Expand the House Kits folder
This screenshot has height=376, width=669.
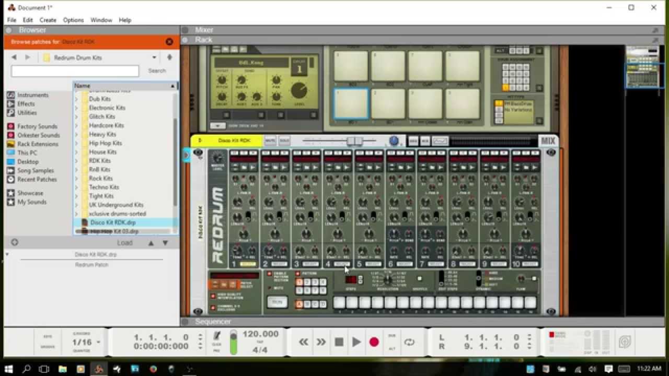(77, 152)
